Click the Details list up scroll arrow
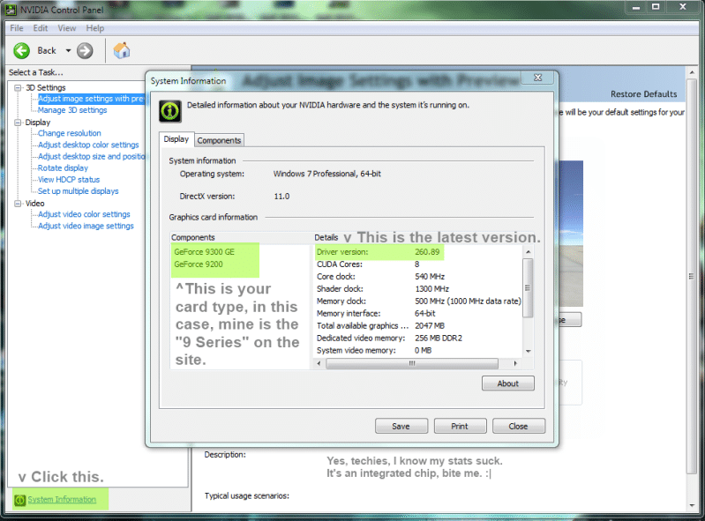Image resolution: width=705 pixels, height=521 pixels. point(529,252)
